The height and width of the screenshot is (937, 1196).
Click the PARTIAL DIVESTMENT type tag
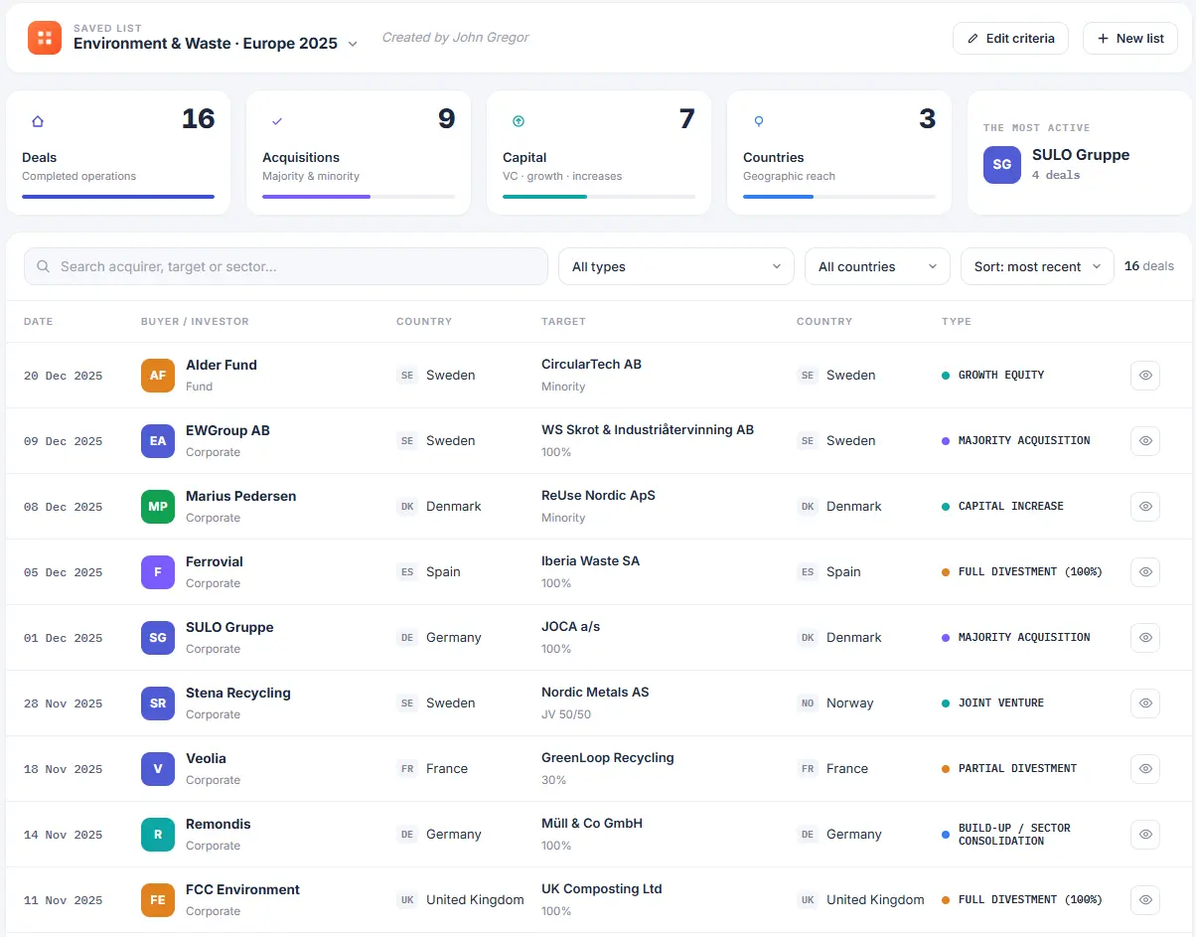click(x=1009, y=769)
